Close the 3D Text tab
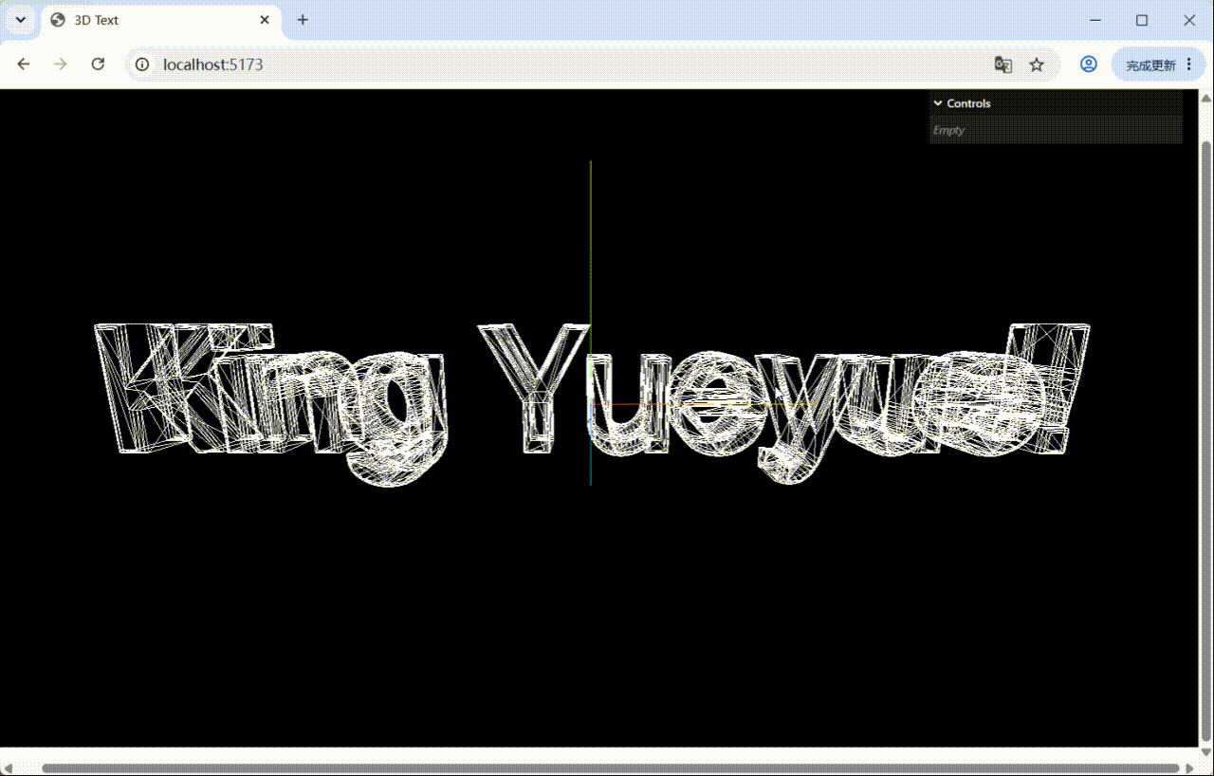1214x776 pixels. (x=265, y=20)
